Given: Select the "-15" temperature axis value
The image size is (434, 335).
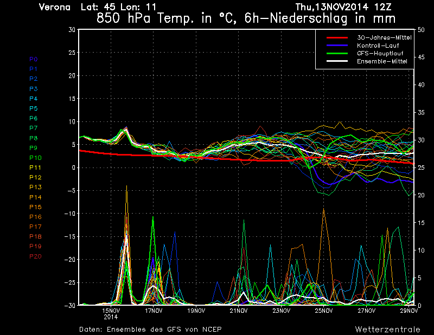Looking at the screenshot, I should point(70,237).
